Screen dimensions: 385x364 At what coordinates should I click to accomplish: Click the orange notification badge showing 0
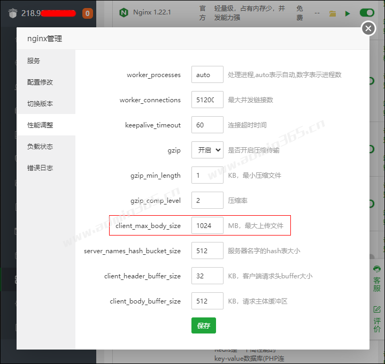pos(87,13)
